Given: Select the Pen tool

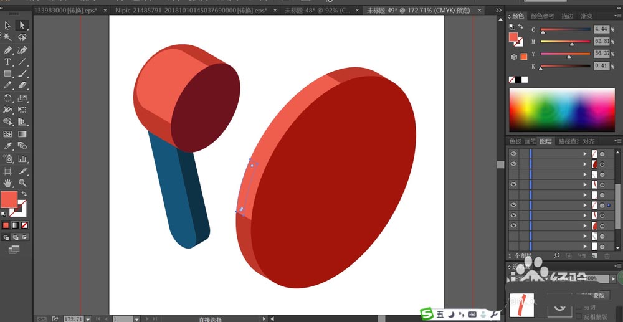Looking at the screenshot, I should [x=7, y=50].
